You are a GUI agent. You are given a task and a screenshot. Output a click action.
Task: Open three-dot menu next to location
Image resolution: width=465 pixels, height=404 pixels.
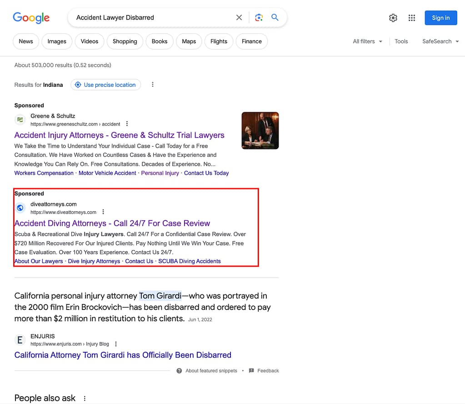pyautogui.click(x=153, y=85)
